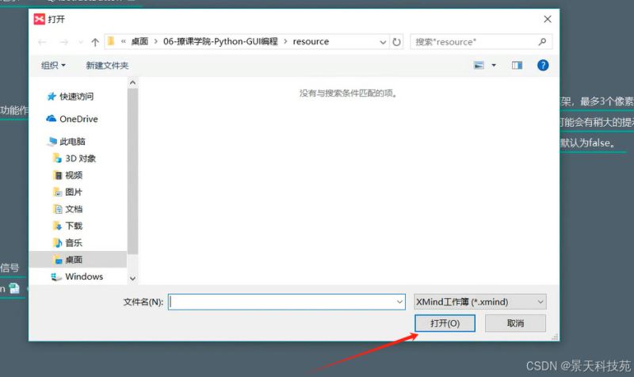Click the navigation pane scrollbar thumb

[x=132, y=171]
